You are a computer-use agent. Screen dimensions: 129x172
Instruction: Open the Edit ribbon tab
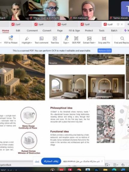pyautogui.click(x=18, y=31)
